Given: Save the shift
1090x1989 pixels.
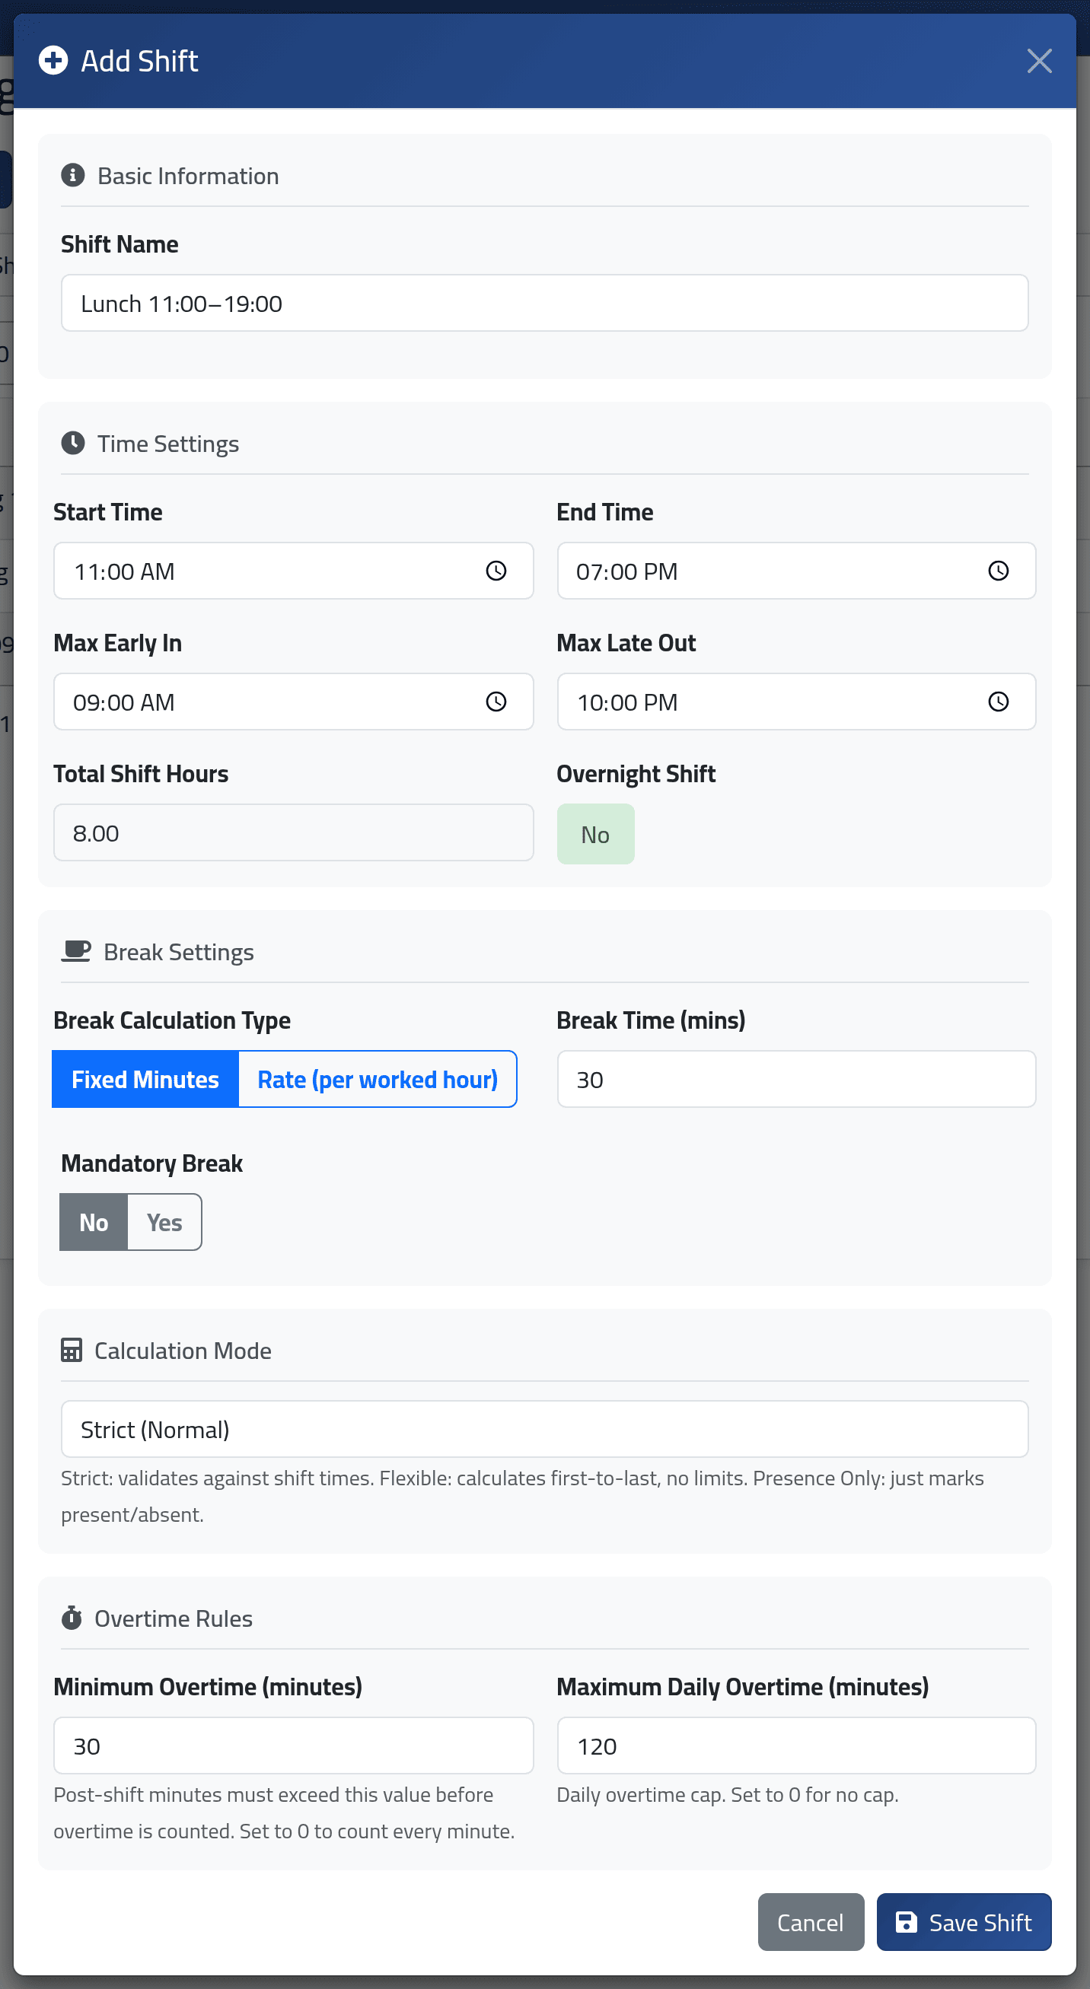Looking at the screenshot, I should [964, 1922].
